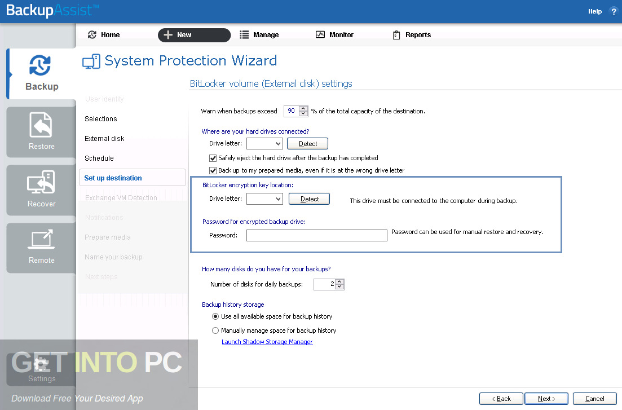This screenshot has height=410, width=622.
Task: Click the Monitor graph icon
Action: point(320,34)
